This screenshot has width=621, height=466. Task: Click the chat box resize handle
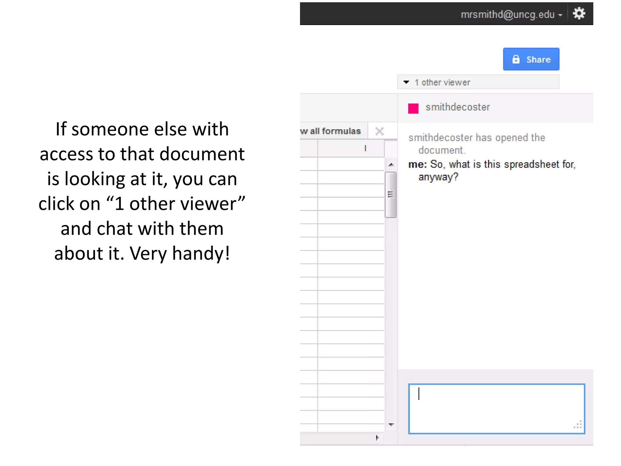click(578, 424)
